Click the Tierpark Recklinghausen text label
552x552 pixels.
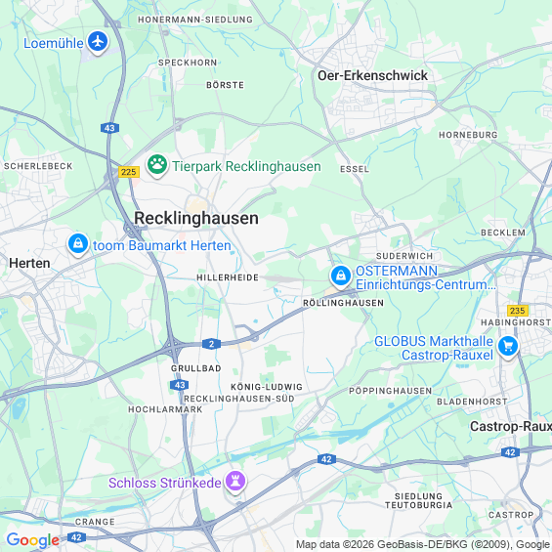(246, 166)
